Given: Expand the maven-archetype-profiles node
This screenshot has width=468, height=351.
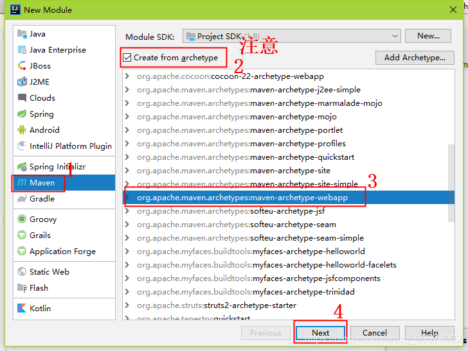Looking at the screenshot, I should pyautogui.click(x=127, y=144).
